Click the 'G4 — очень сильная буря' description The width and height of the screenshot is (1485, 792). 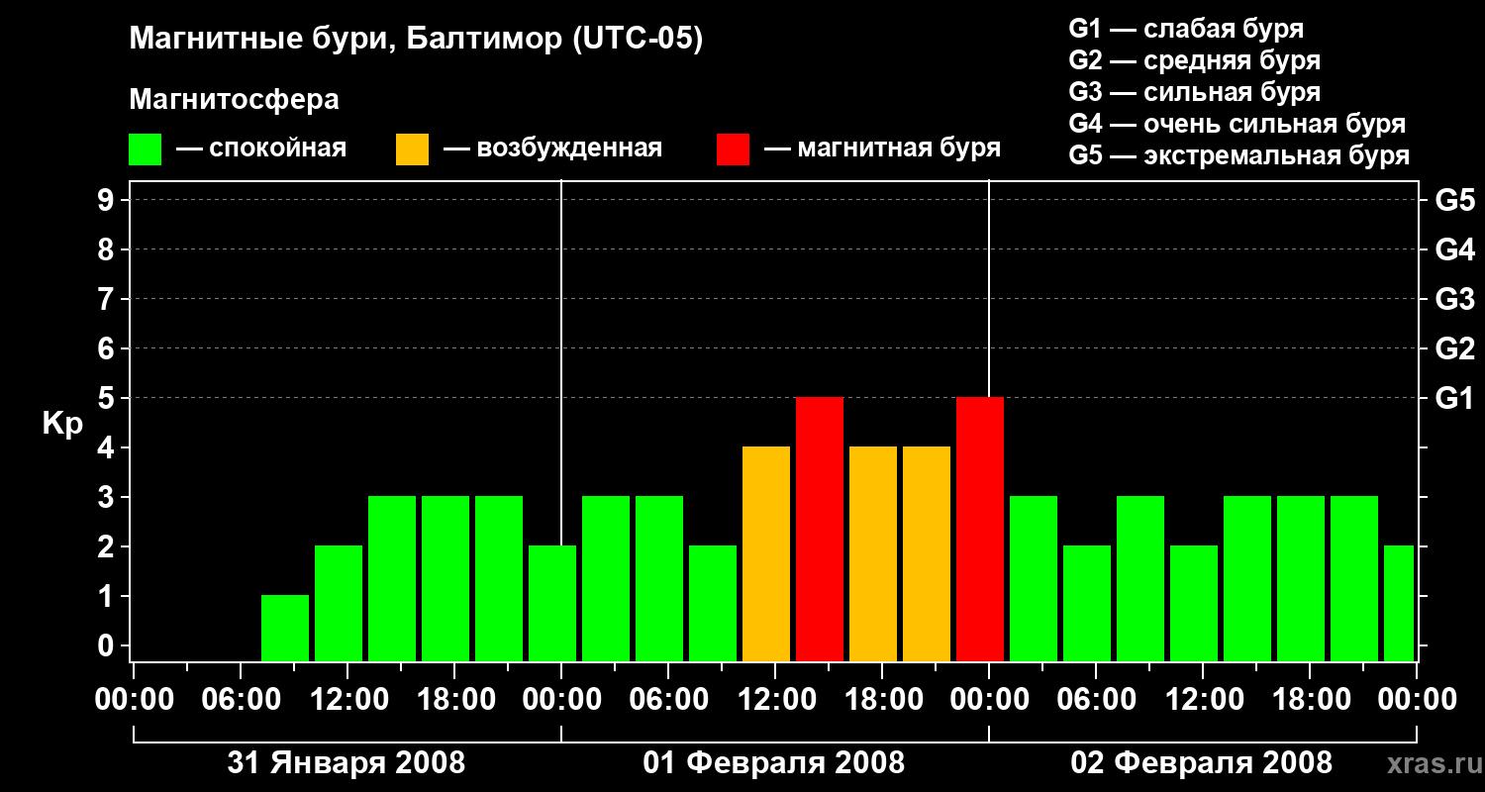pos(1237,124)
